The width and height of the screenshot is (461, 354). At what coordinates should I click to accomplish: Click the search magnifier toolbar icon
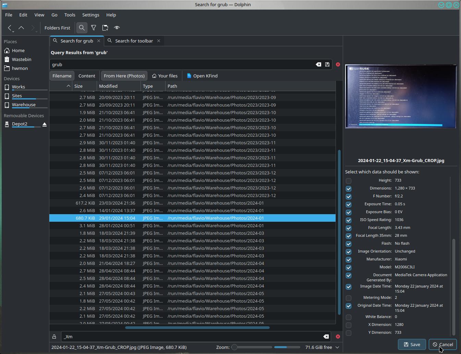[x=82, y=28]
